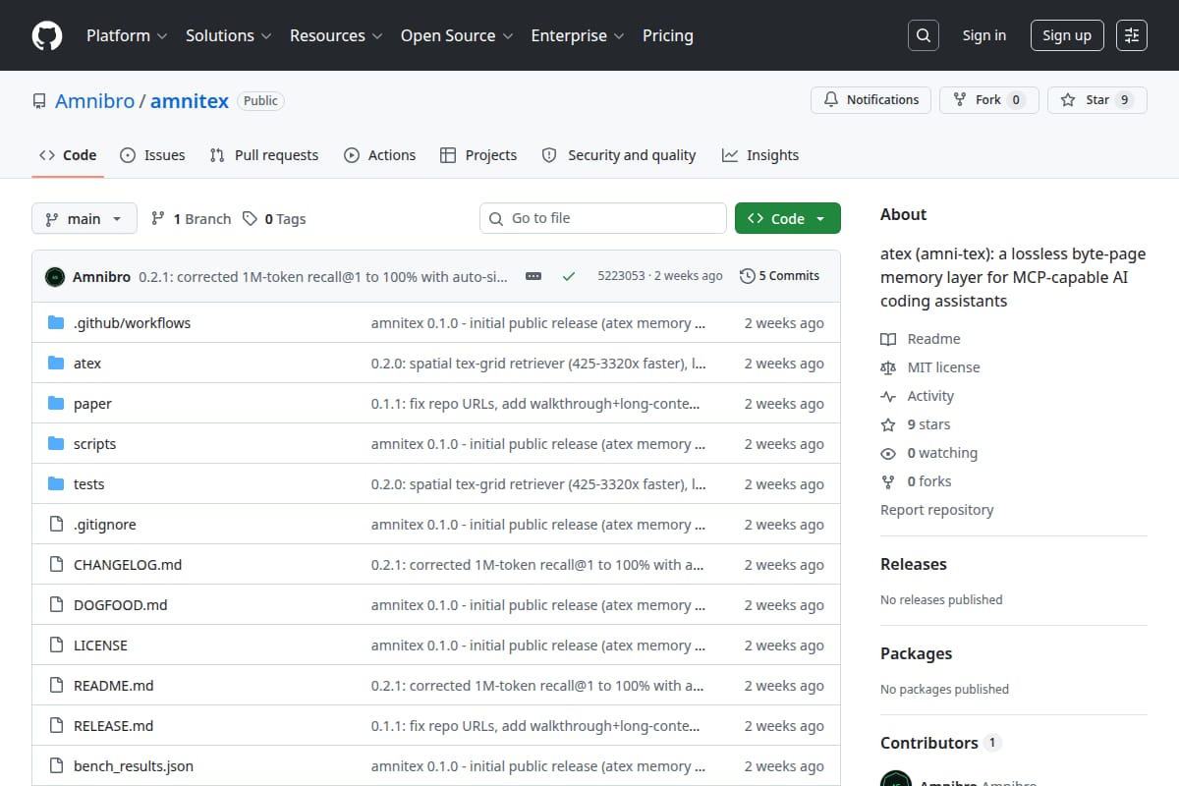Click the CHANGELOG.md file icon

point(56,565)
